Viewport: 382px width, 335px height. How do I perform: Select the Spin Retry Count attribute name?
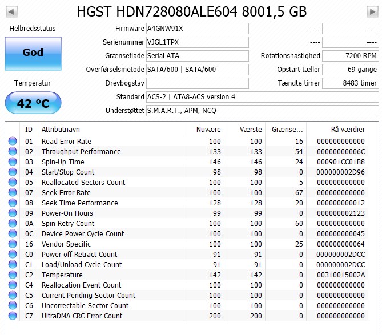(x=68, y=224)
